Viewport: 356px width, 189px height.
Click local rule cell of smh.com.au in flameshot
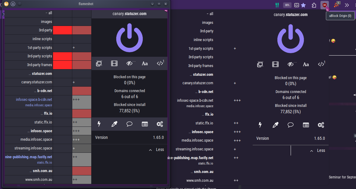82,171
